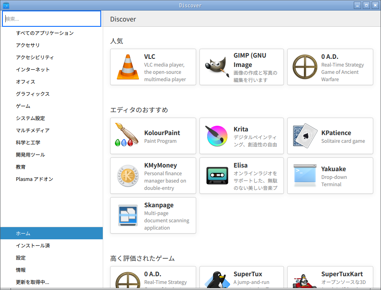
Task: Click the KolourPaint brush icon
Action: click(127, 135)
